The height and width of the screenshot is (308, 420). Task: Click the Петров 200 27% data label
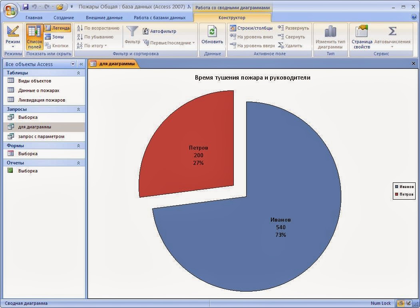pos(199,155)
